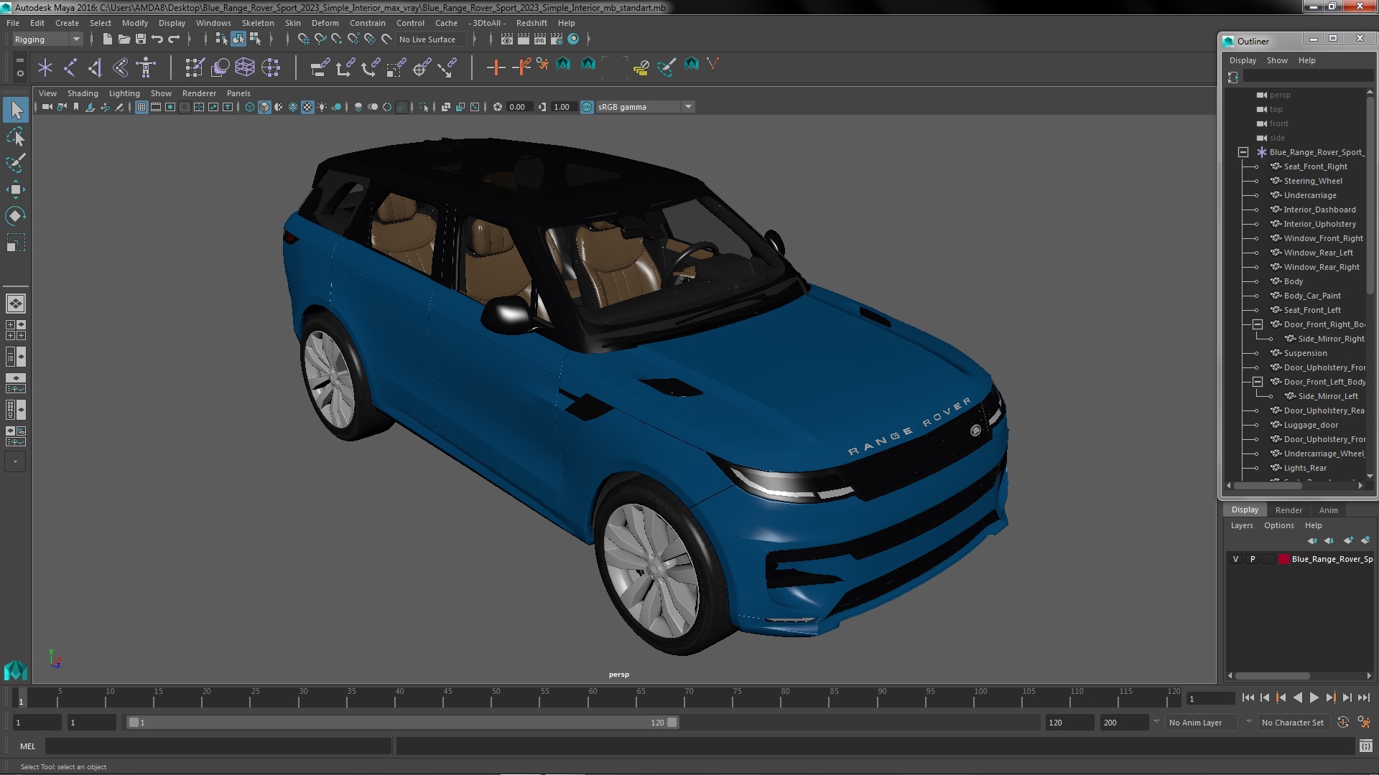Switch to the Render layer tab

click(x=1289, y=510)
